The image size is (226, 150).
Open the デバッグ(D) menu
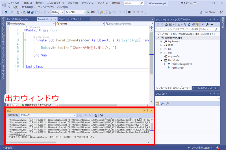point(86,3)
